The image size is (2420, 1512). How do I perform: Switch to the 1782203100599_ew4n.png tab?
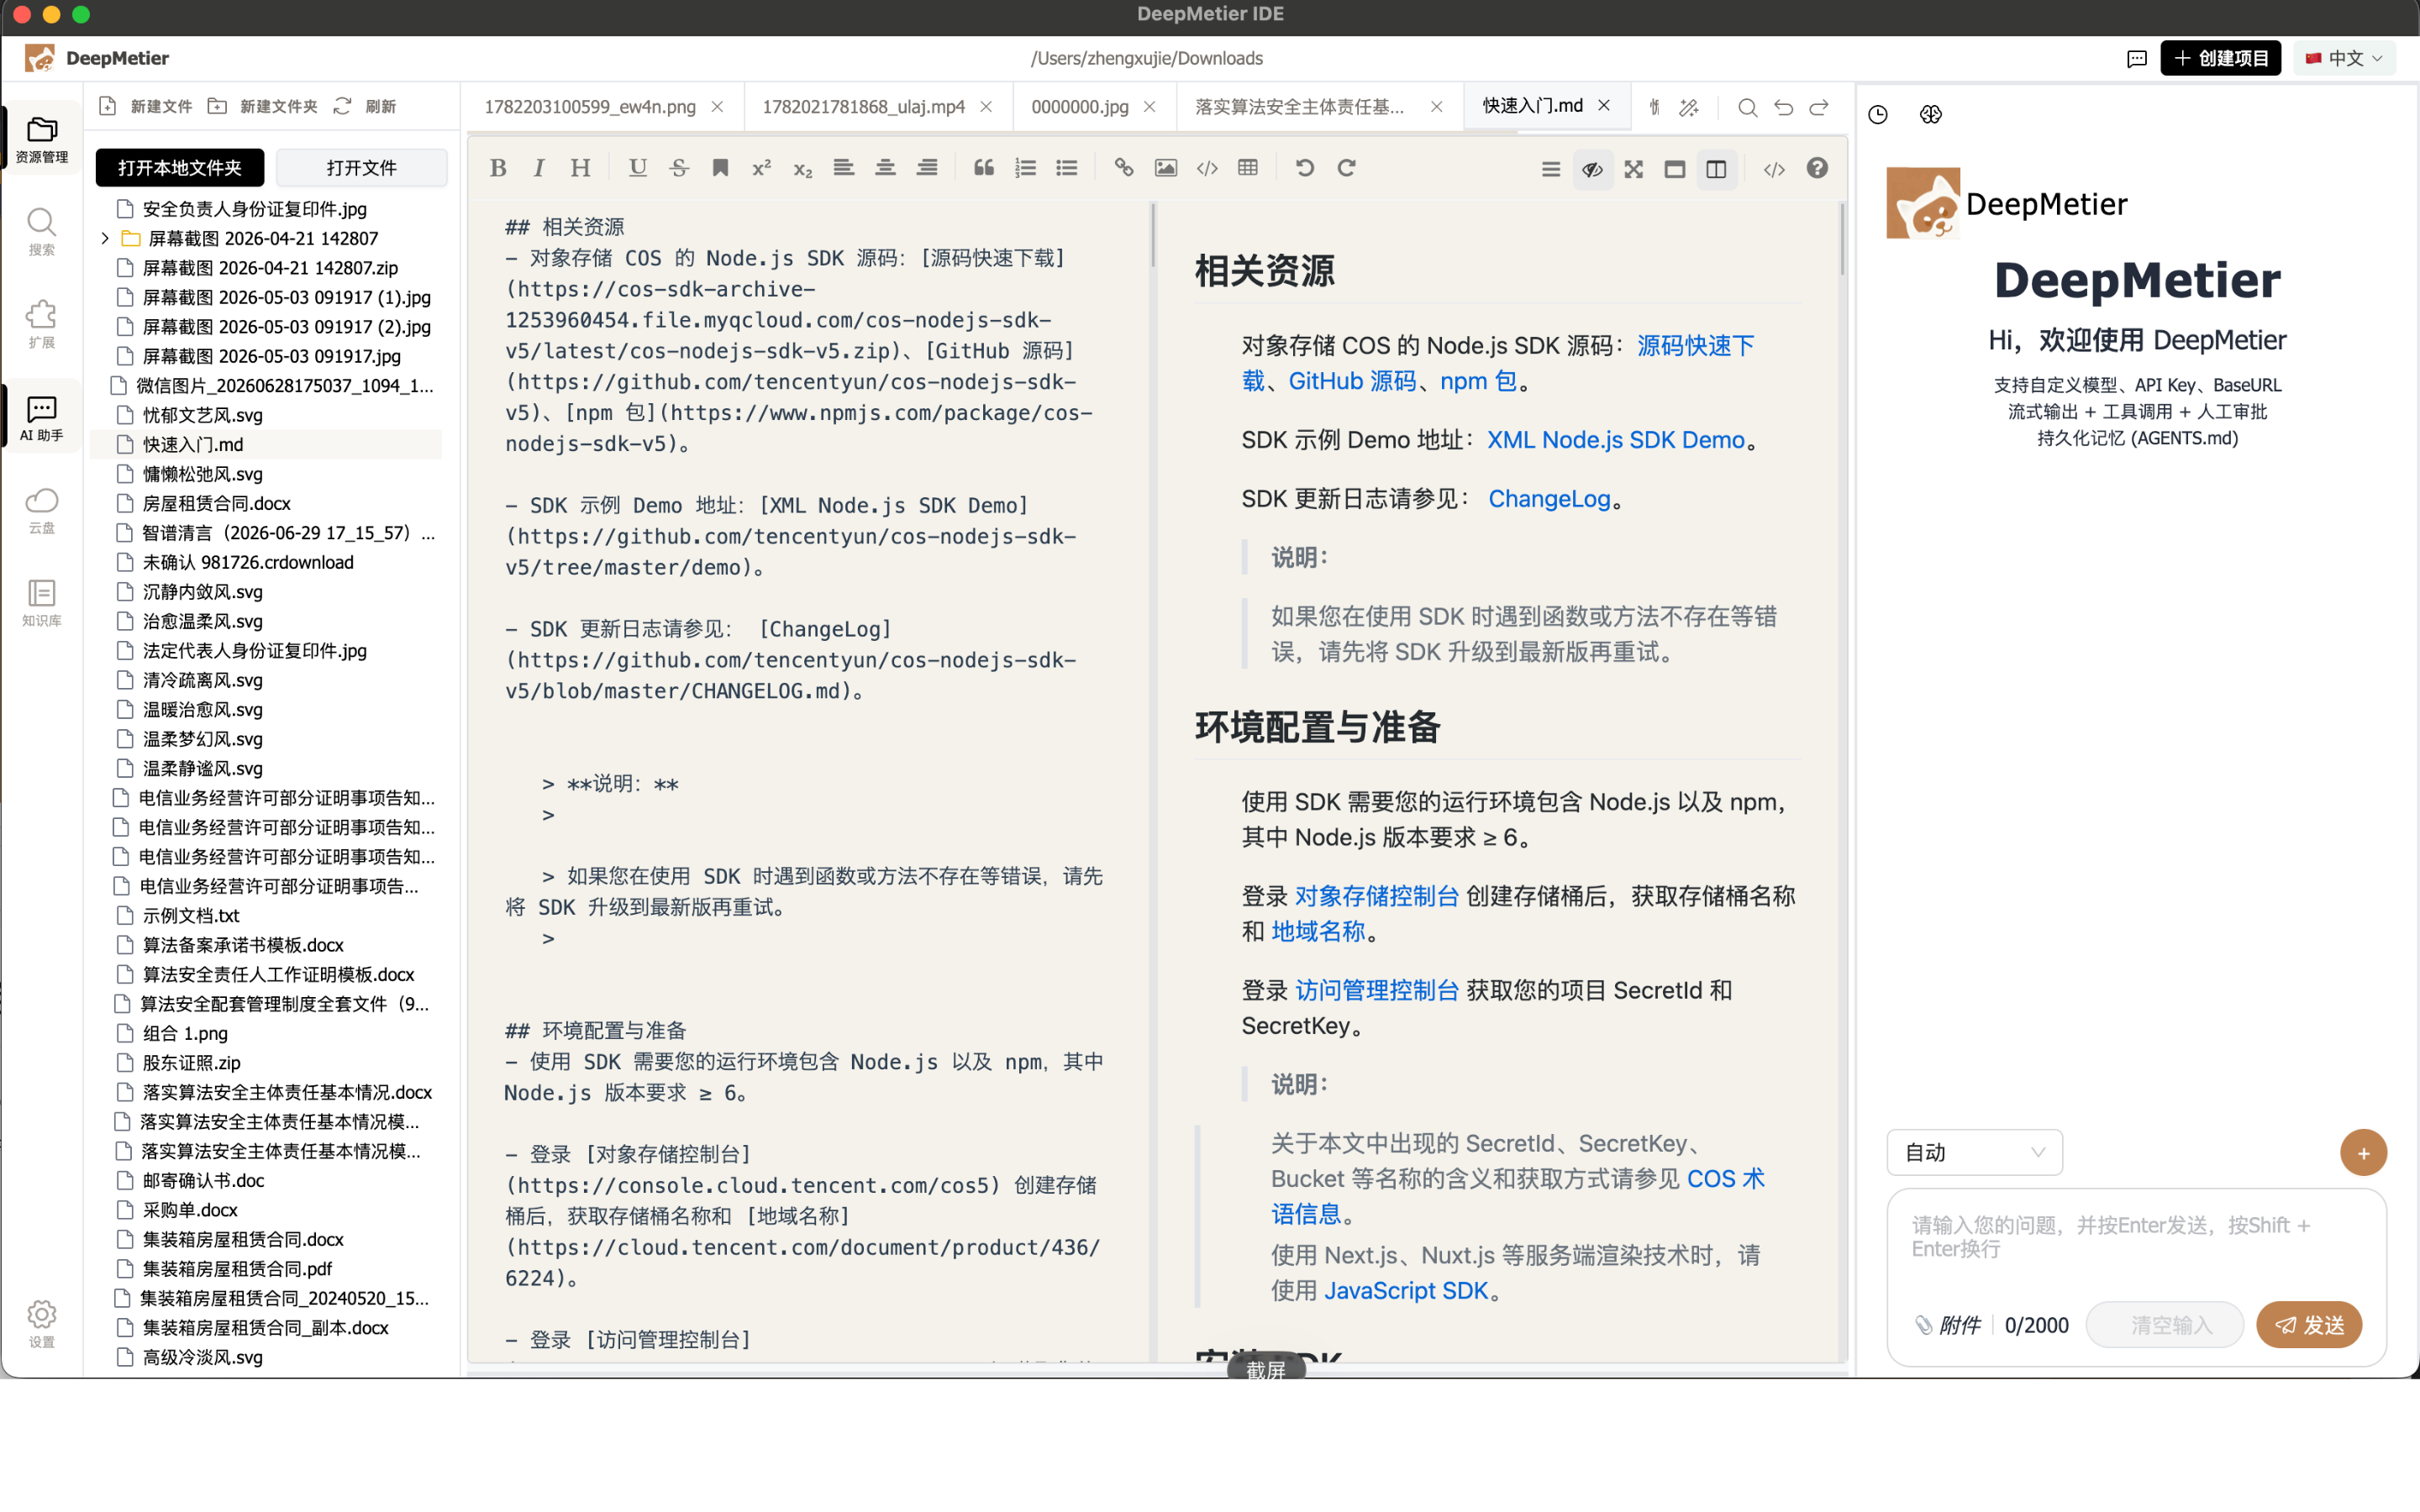coord(590,107)
